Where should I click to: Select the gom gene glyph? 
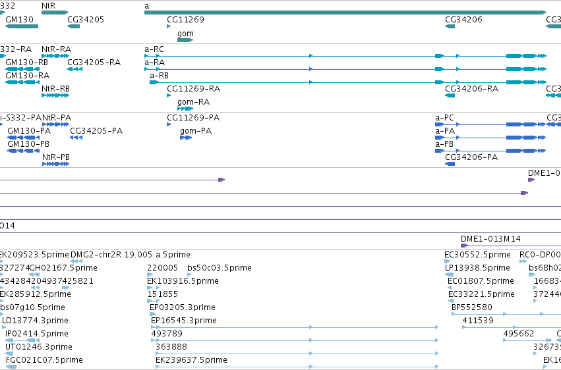tap(185, 40)
